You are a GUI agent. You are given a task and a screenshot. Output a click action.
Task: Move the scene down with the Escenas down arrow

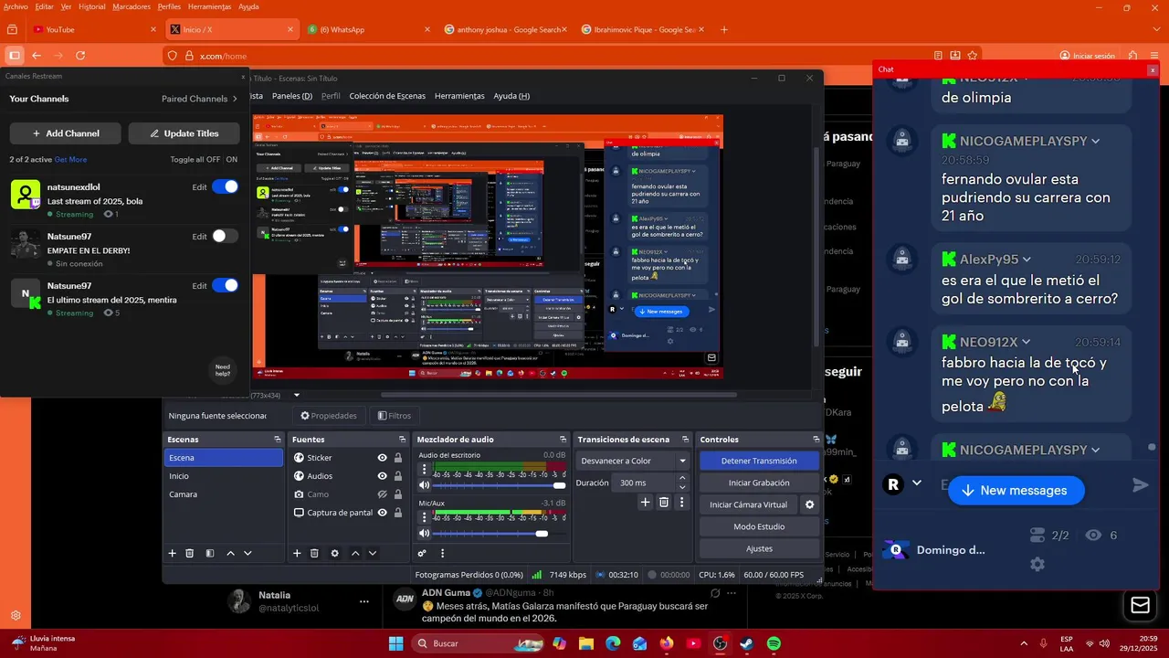(247, 553)
